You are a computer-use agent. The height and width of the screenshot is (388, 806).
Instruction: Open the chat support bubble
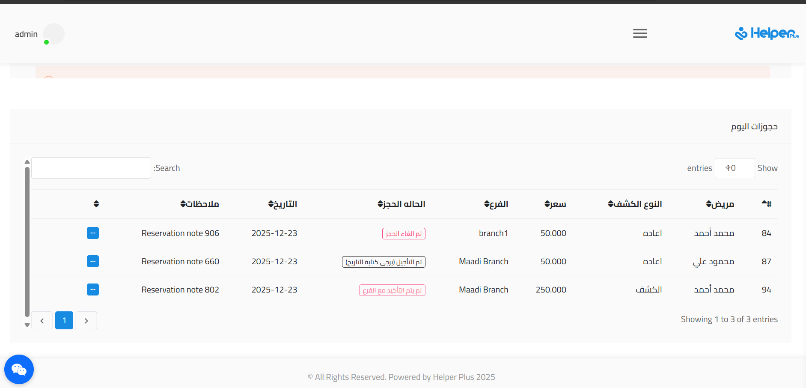pos(19,369)
